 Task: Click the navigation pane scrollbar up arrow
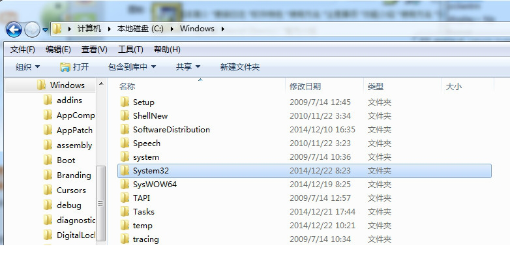pos(101,84)
